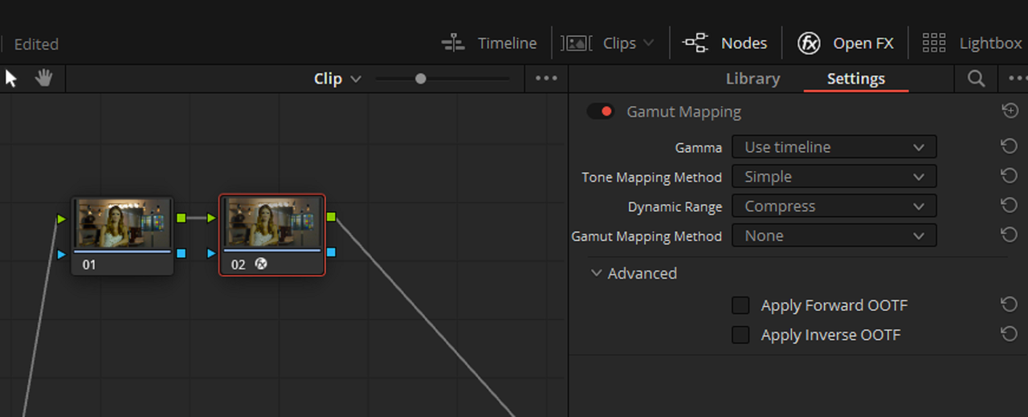
Task: Open the Dynamic Range dropdown
Action: pos(834,206)
